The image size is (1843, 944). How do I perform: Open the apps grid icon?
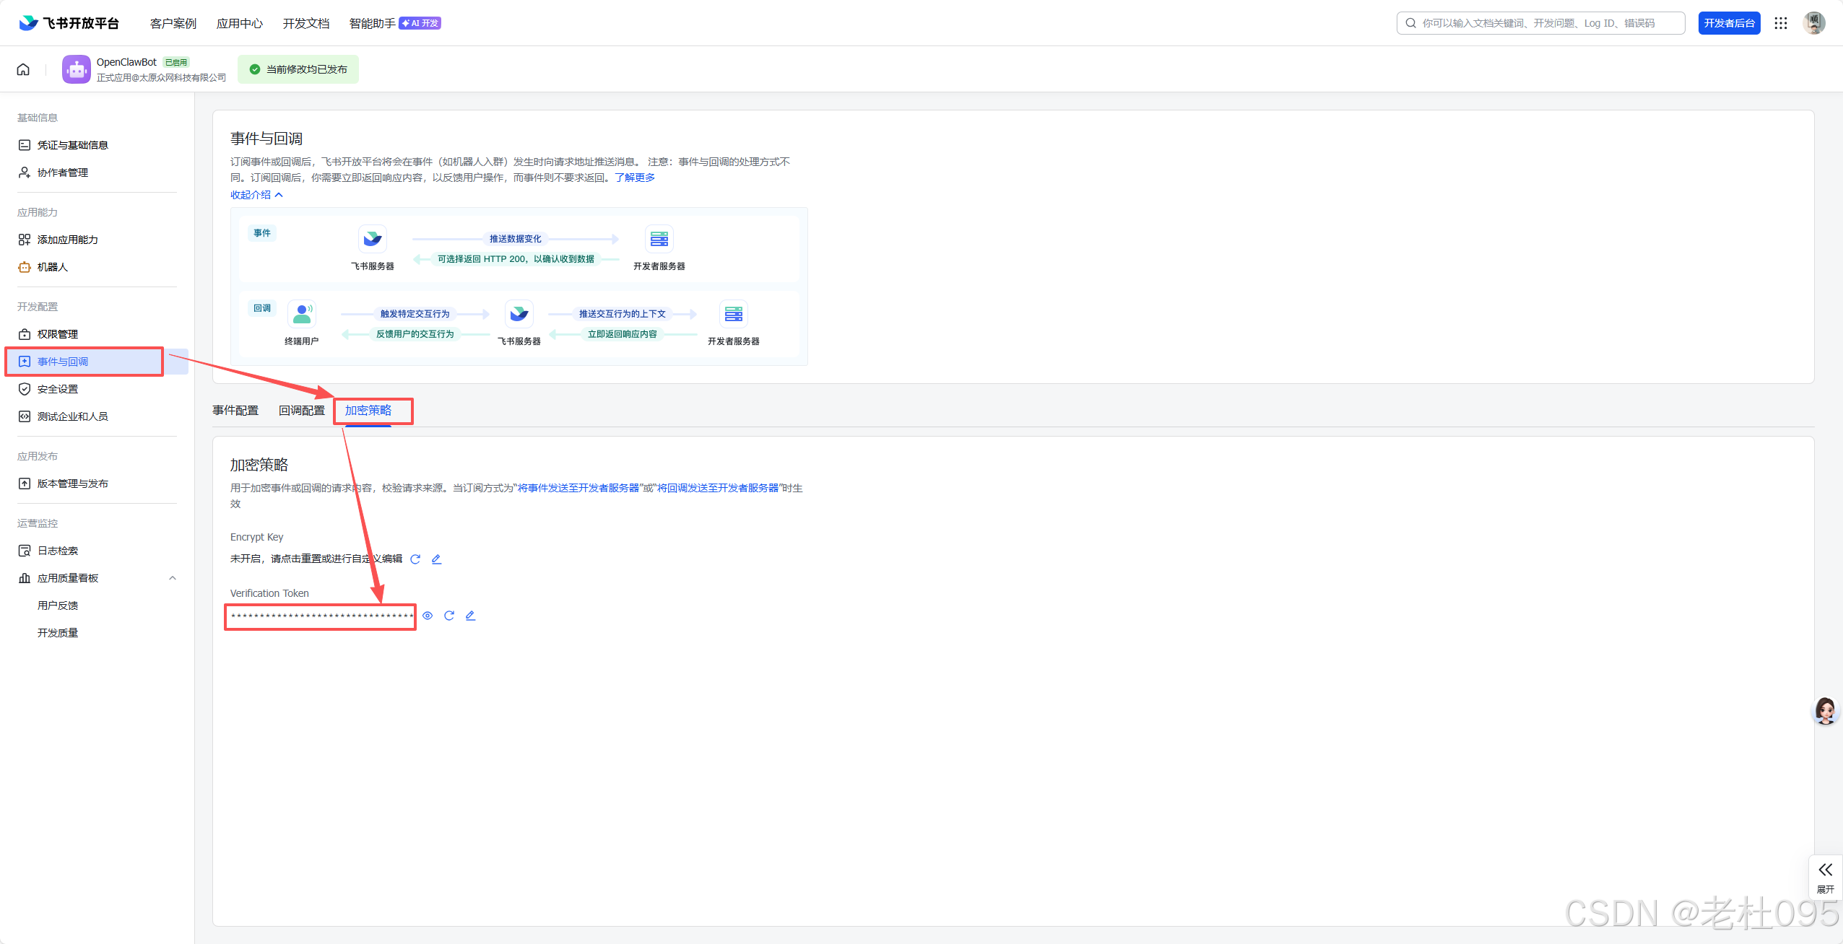(1781, 23)
